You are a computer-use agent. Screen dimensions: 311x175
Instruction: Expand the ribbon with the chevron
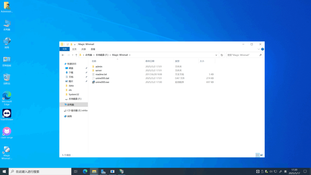click(259, 49)
